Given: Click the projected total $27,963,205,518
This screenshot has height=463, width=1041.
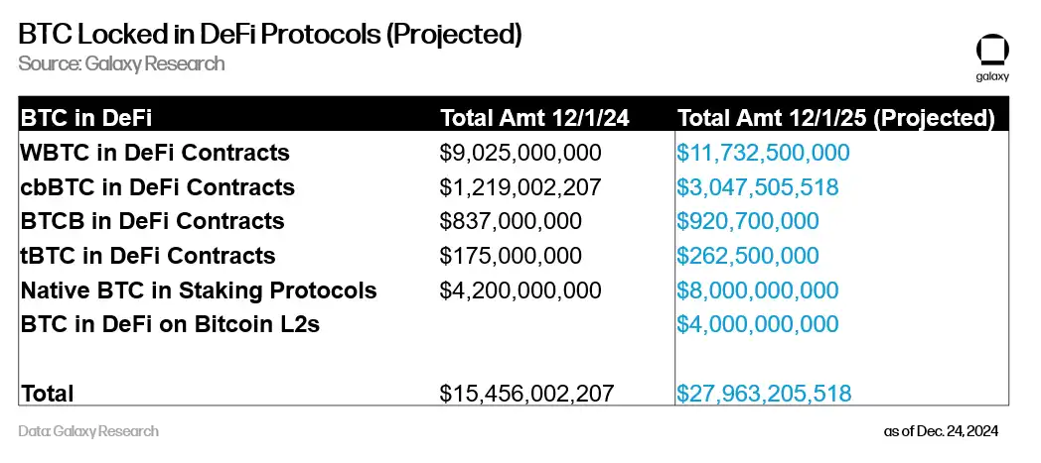Looking at the screenshot, I should tap(763, 393).
